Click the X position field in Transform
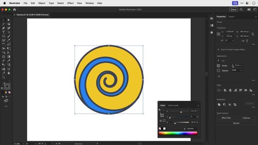The width and height of the screenshot is (258, 145). pos(230,31)
